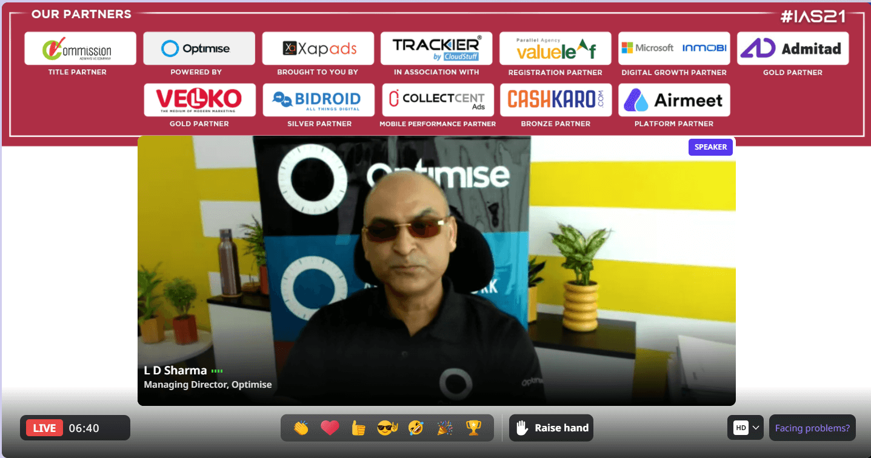Open the Facing problems? help link
The image size is (871, 458).
[812, 428]
